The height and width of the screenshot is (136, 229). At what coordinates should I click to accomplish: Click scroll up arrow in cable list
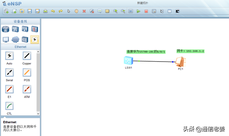point(38,52)
